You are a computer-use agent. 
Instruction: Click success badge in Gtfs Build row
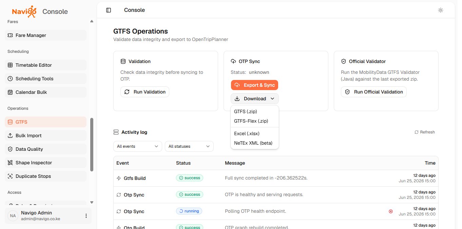(190, 178)
